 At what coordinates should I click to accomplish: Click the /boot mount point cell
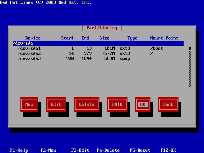click(x=157, y=48)
